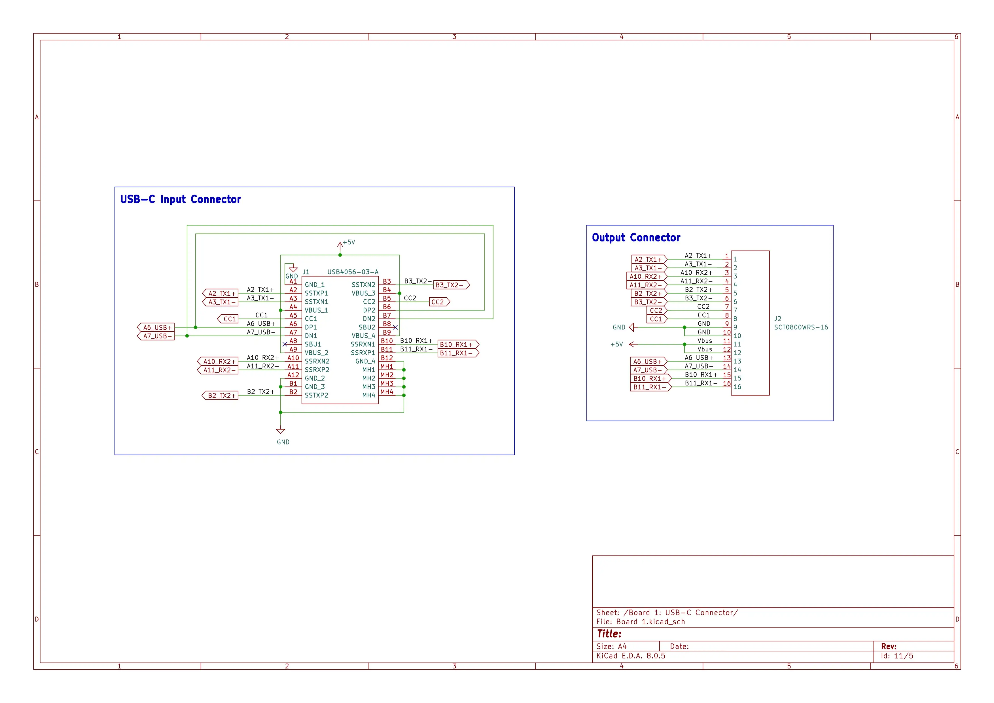Click the B11_RX1- global label right of J1
The height and width of the screenshot is (703, 994).
point(459,353)
